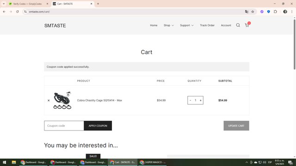Switch to CASPER MAGICO taskbar window

click(x=153, y=162)
